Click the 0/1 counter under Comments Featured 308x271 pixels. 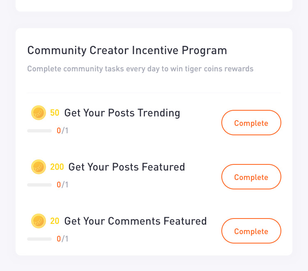[62, 239]
